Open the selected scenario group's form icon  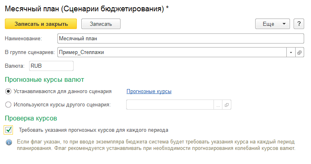click(x=300, y=52)
